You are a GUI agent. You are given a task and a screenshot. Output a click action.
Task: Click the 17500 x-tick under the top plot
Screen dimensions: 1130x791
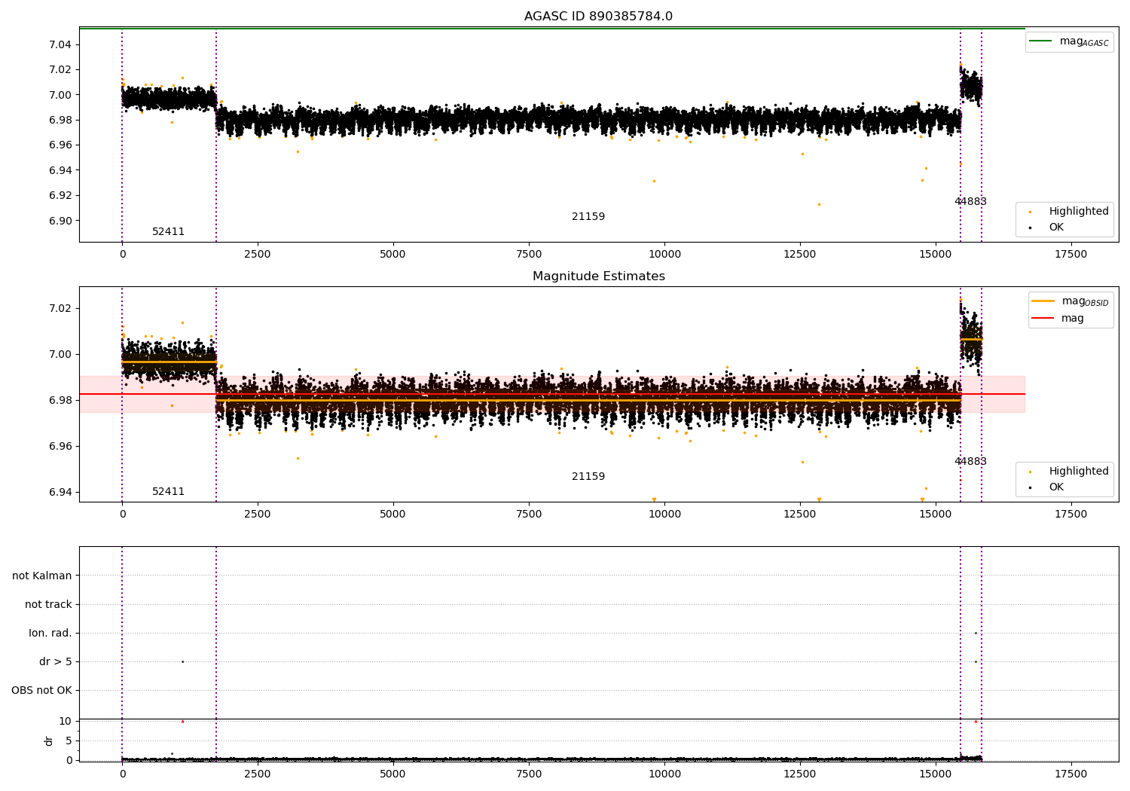pyautogui.click(x=1070, y=255)
